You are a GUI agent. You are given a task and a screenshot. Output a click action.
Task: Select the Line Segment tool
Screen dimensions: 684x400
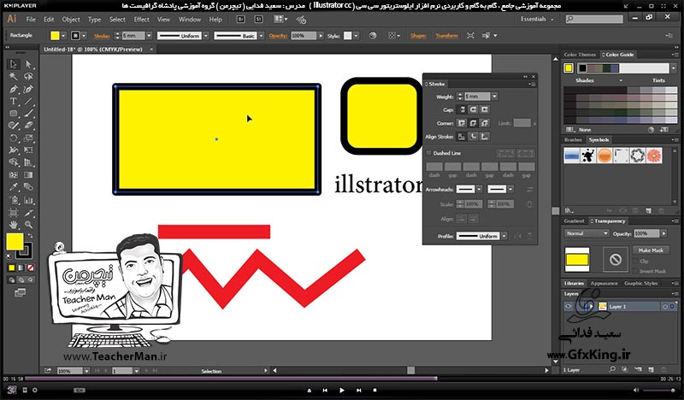click(x=28, y=101)
